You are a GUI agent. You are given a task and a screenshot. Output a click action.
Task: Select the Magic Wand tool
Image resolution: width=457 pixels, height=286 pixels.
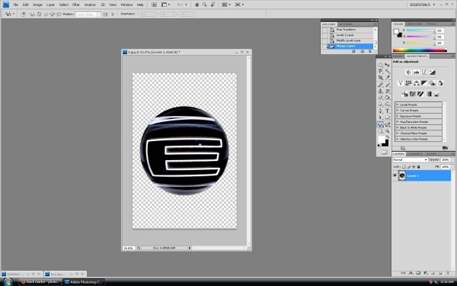[388, 71]
